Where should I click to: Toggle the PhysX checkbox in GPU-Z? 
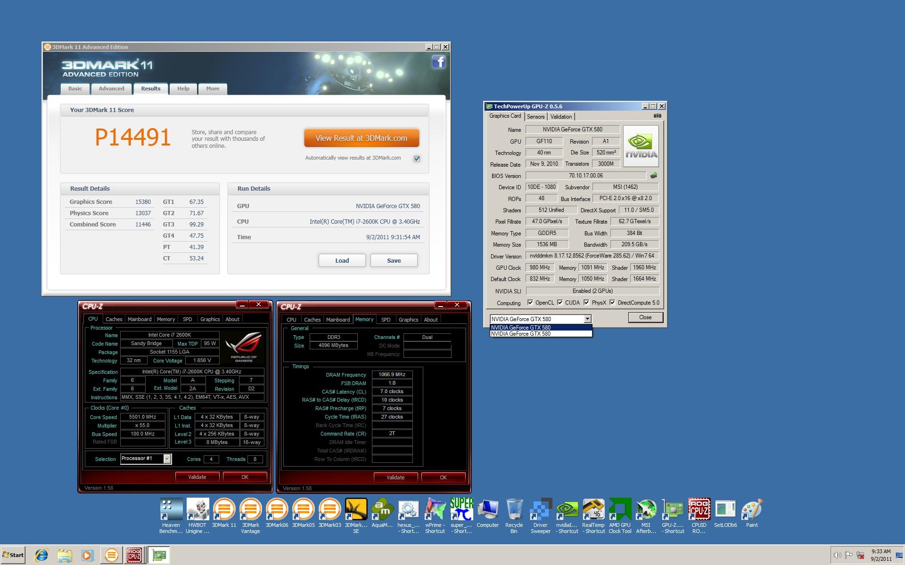(x=586, y=303)
